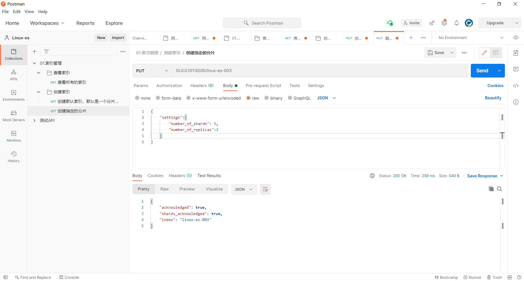Open the Mock Servers panel
The height and width of the screenshot is (281, 524).
pyautogui.click(x=14, y=116)
